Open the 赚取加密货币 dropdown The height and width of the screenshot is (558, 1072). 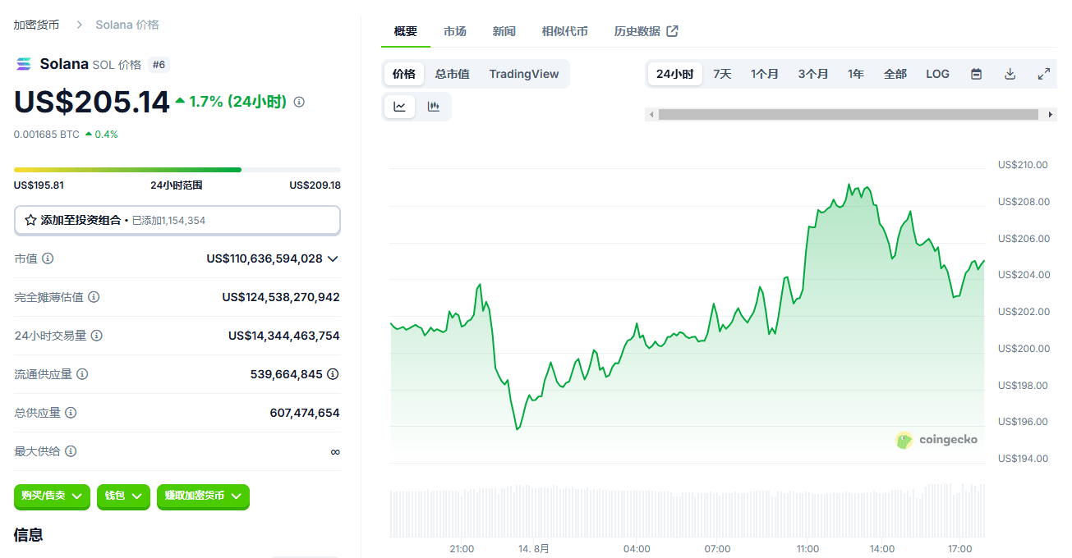click(203, 496)
